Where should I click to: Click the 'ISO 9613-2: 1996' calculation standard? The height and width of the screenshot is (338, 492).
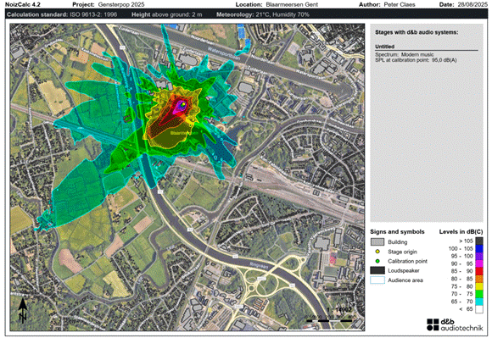pyautogui.click(x=93, y=14)
